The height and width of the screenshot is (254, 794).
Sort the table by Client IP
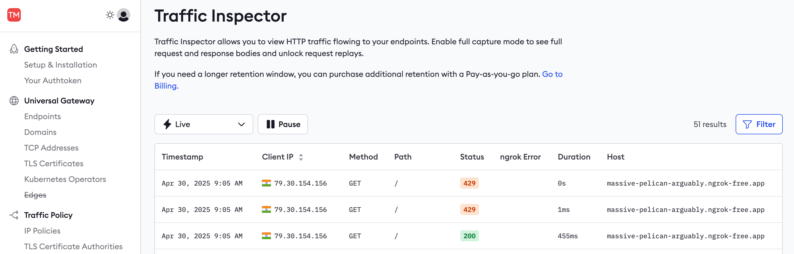click(301, 157)
